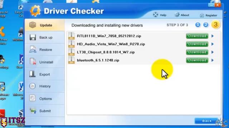Screen dimensions: 229x128
Task: Open the Back up section
Action: click(x=44, y=37)
